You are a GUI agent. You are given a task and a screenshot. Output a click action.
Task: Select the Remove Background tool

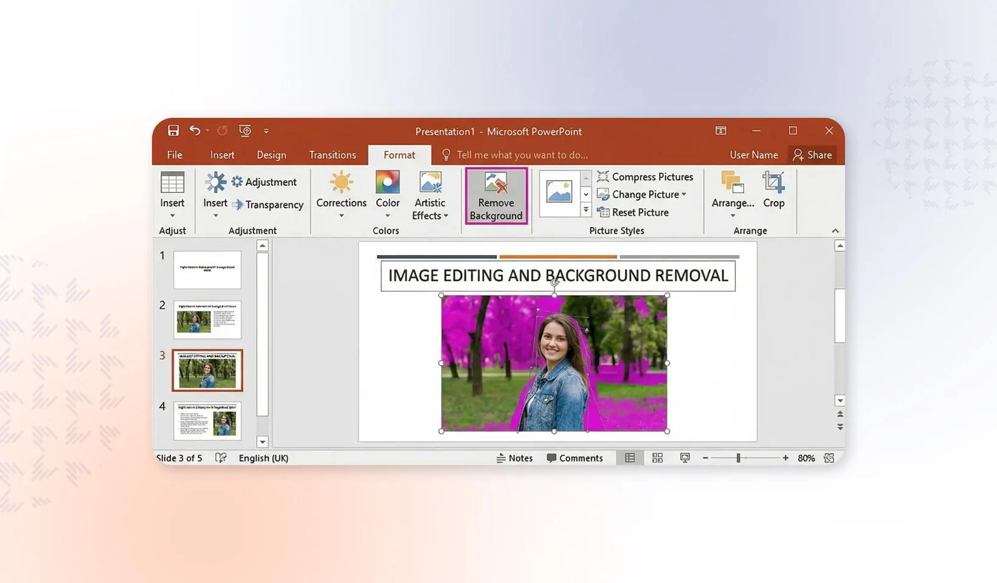point(496,196)
